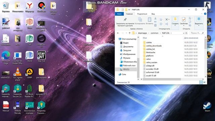Launch Steam from the desktop
215x121 pixels.
click(207, 107)
